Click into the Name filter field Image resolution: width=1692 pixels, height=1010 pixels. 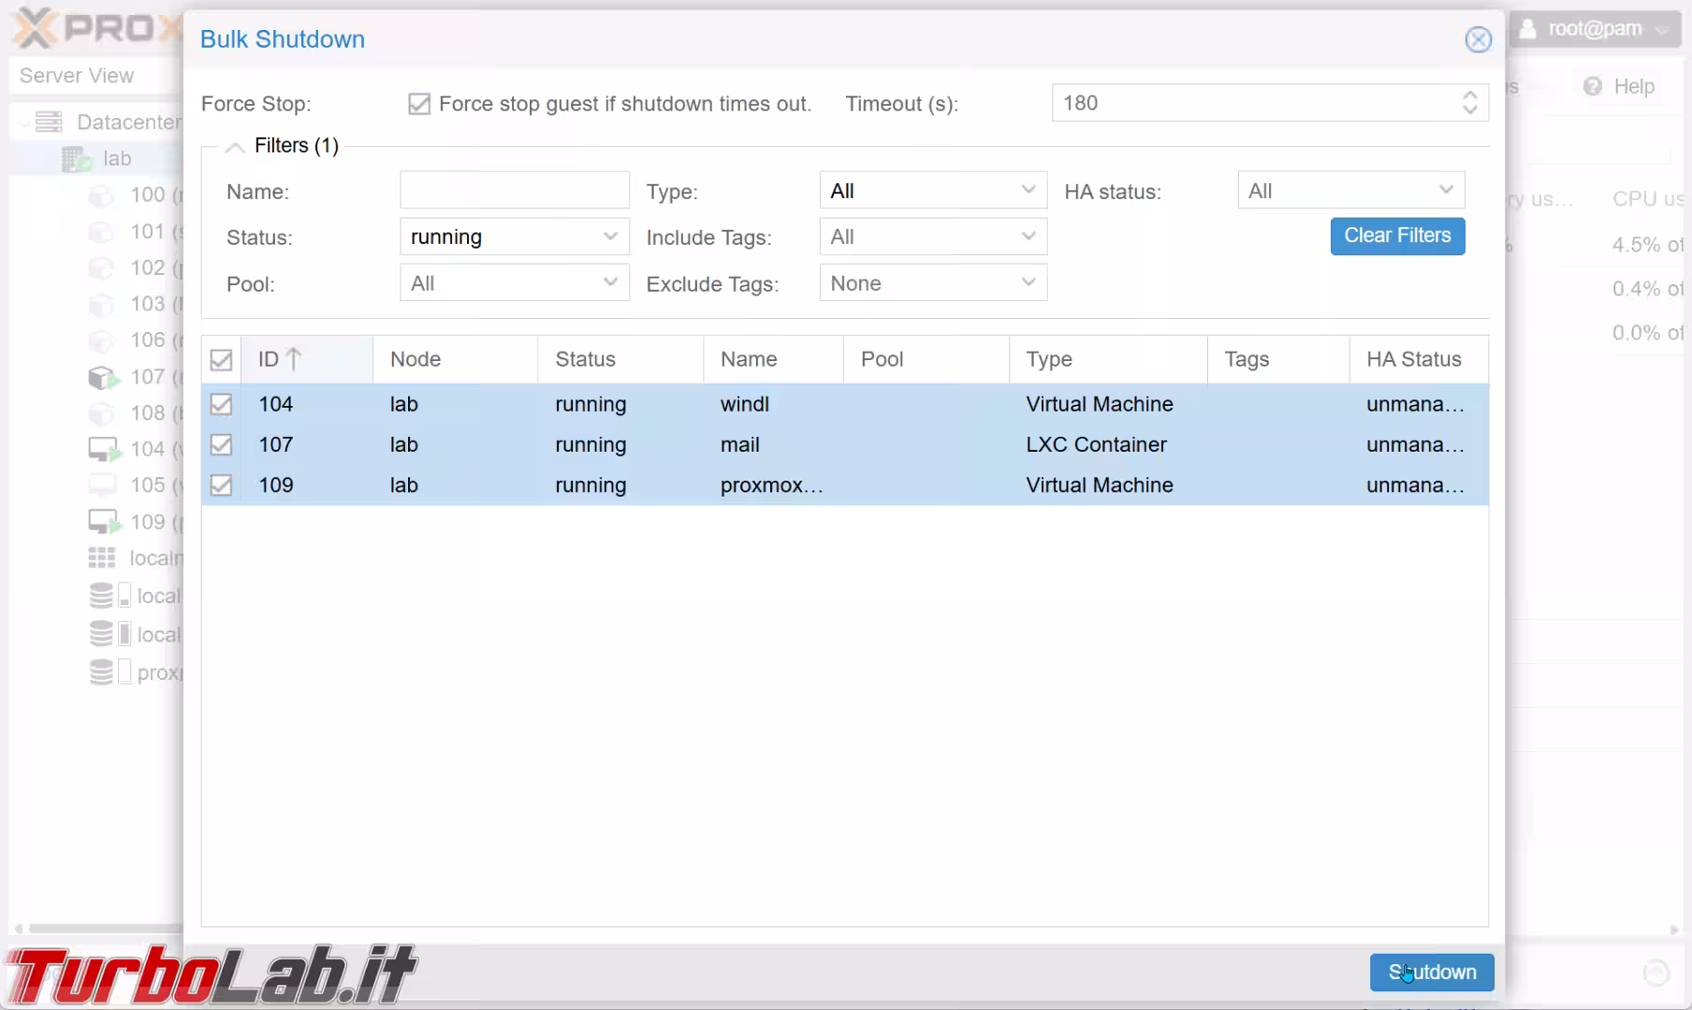click(x=514, y=191)
